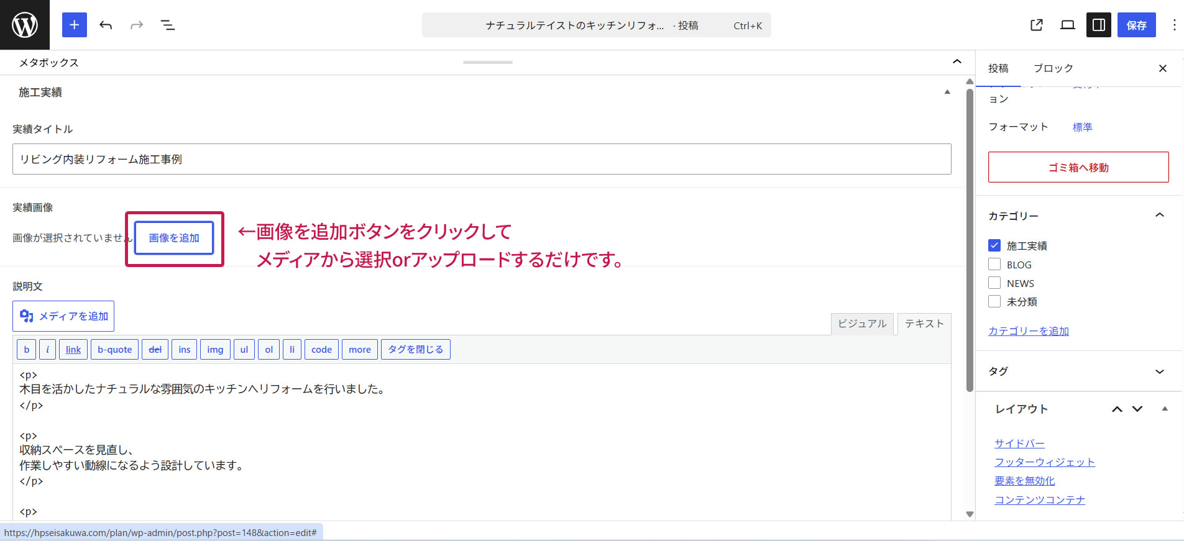1184x541 pixels.
Task: Insert list item li button
Action: (x=292, y=350)
